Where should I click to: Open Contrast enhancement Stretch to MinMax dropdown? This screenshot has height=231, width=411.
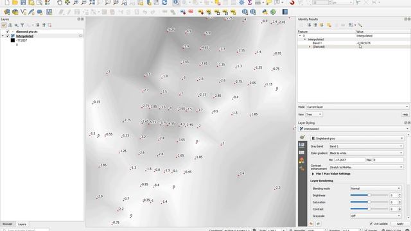click(x=366, y=167)
